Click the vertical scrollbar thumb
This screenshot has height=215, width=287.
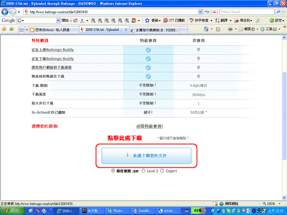(x=284, y=116)
